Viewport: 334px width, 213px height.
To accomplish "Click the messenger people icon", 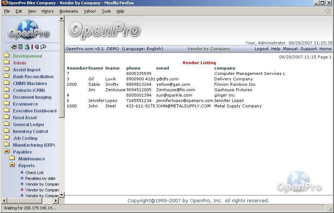I will click(26, 47).
